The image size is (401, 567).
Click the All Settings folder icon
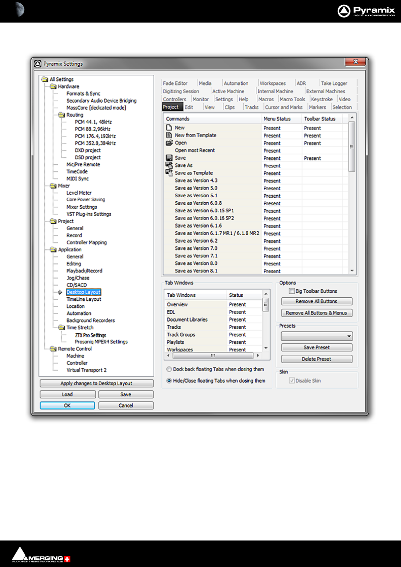tap(45, 79)
